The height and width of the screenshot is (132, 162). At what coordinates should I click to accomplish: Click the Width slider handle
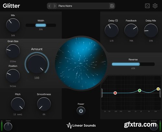pyautogui.click(x=41, y=25)
